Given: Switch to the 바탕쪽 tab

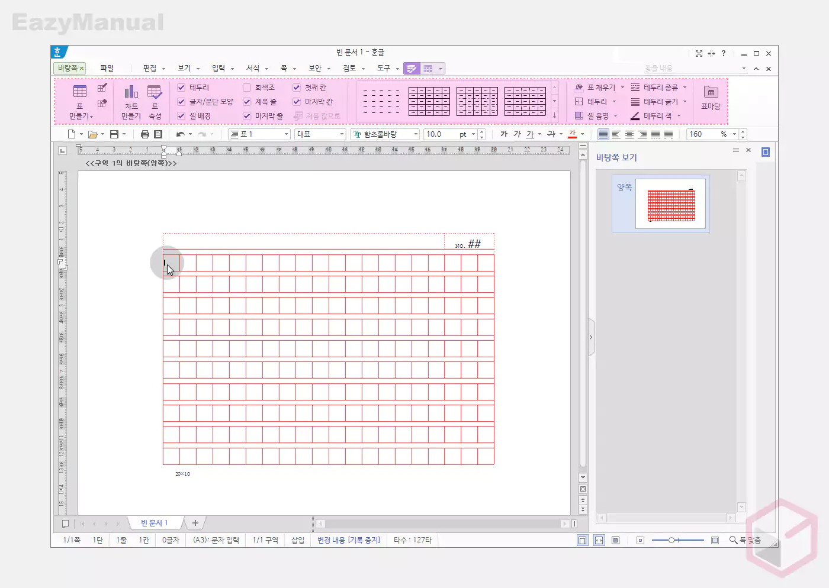Looking at the screenshot, I should tap(68, 68).
